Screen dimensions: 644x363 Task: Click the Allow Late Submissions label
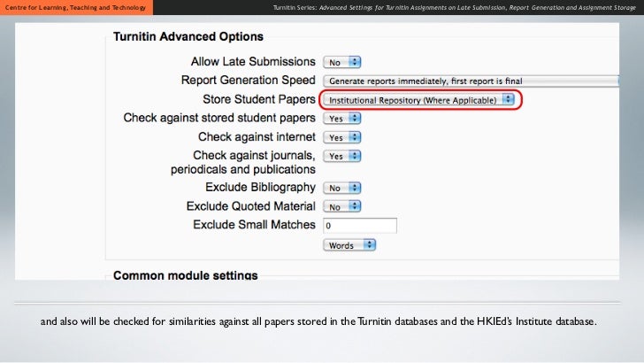point(253,62)
